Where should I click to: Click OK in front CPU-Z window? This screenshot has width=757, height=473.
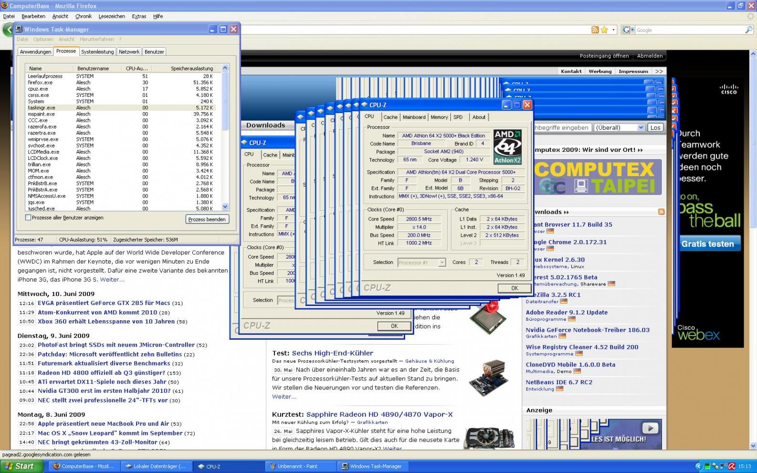coord(515,288)
